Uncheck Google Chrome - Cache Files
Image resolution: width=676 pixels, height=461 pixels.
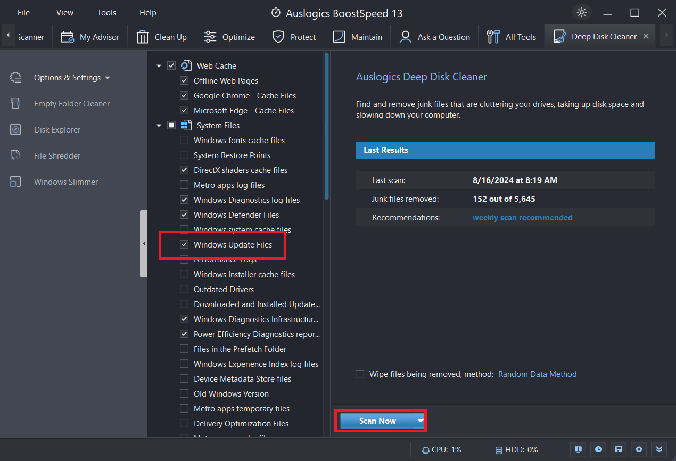[x=184, y=95]
